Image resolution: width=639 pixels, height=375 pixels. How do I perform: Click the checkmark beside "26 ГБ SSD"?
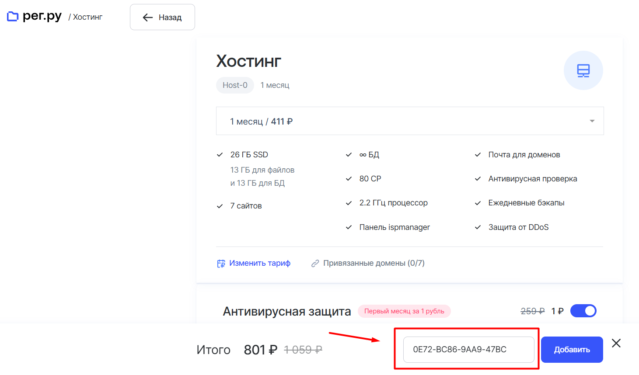(220, 154)
